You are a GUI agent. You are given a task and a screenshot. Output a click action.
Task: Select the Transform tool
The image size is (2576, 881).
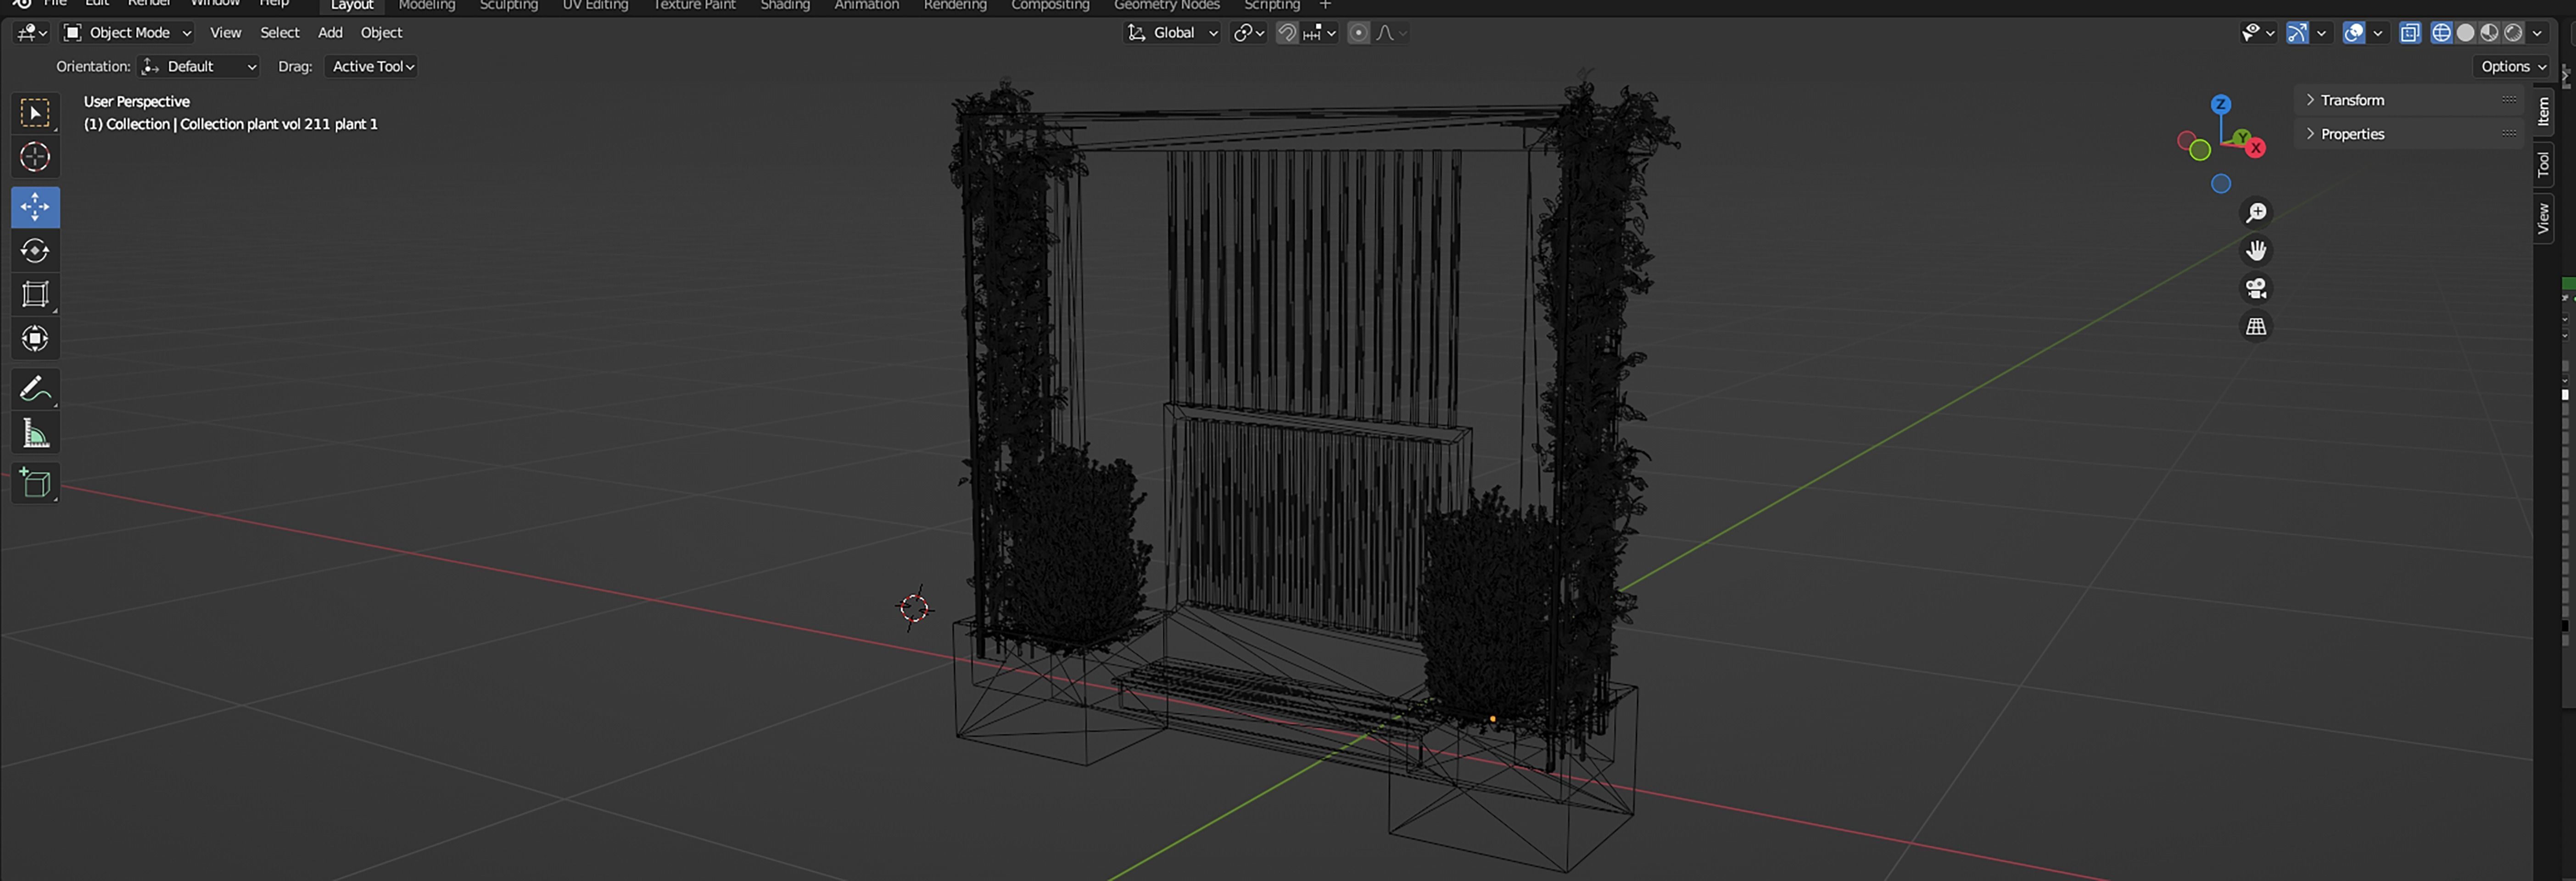[35, 338]
